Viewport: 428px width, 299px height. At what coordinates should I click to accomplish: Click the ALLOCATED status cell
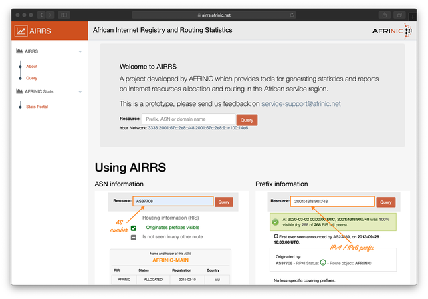[x=153, y=280]
